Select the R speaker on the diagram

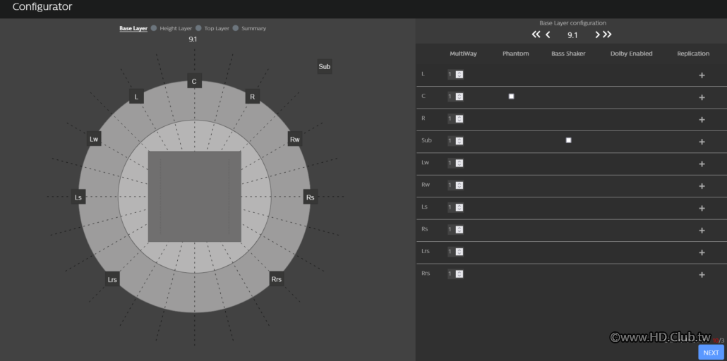(252, 97)
